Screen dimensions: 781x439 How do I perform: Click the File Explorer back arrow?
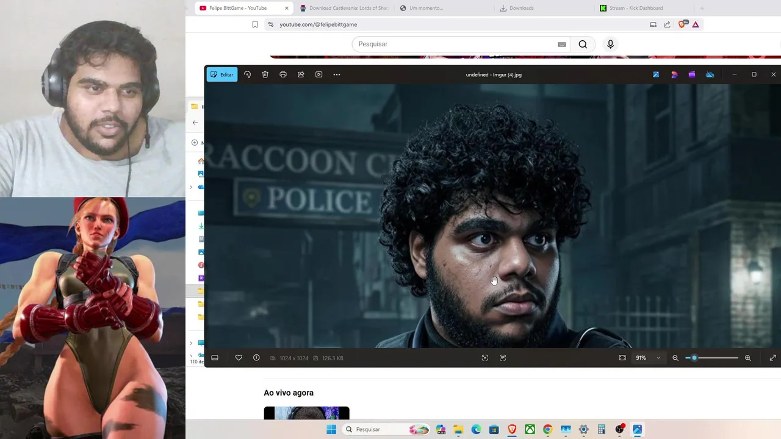pos(195,123)
